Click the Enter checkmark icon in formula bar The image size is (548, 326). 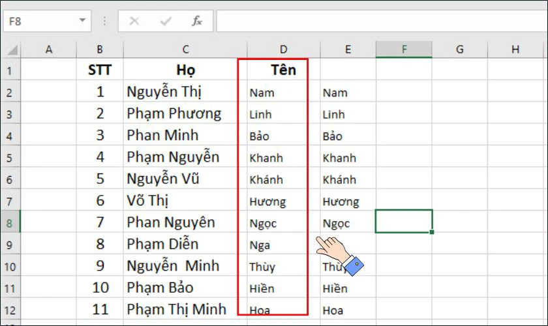point(165,22)
